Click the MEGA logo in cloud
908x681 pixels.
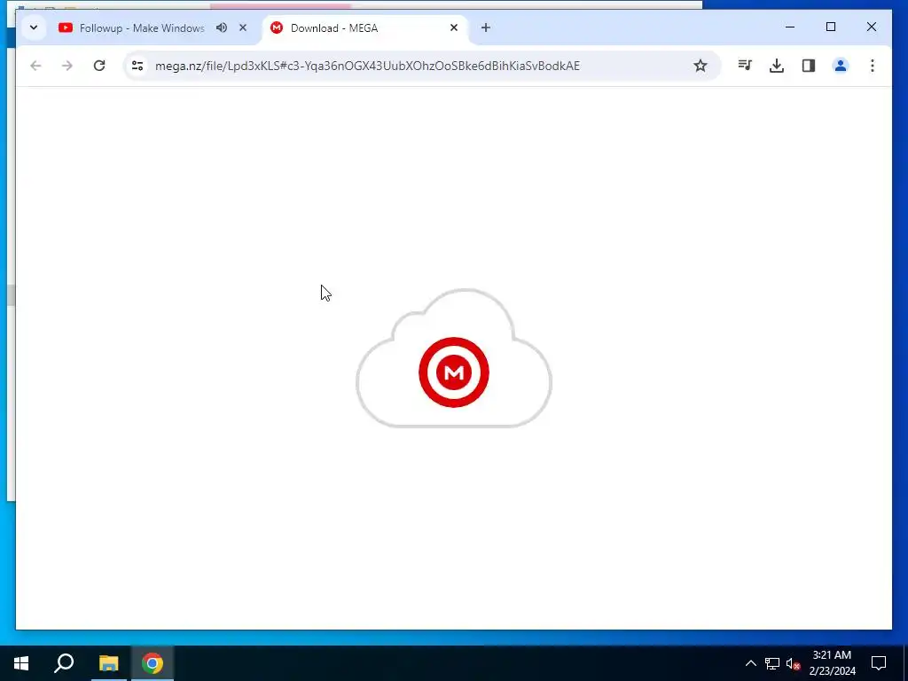click(x=454, y=372)
